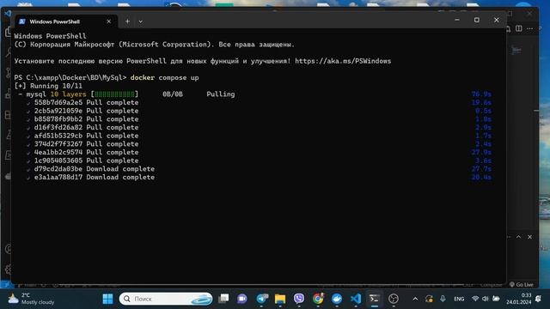Close the PowerShell terminal window

pos(497,20)
